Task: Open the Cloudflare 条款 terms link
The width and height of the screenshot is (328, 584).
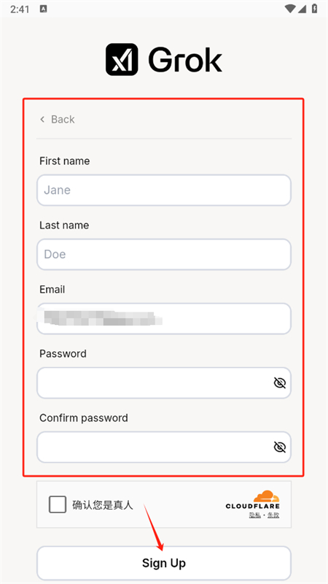Action: point(273,515)
